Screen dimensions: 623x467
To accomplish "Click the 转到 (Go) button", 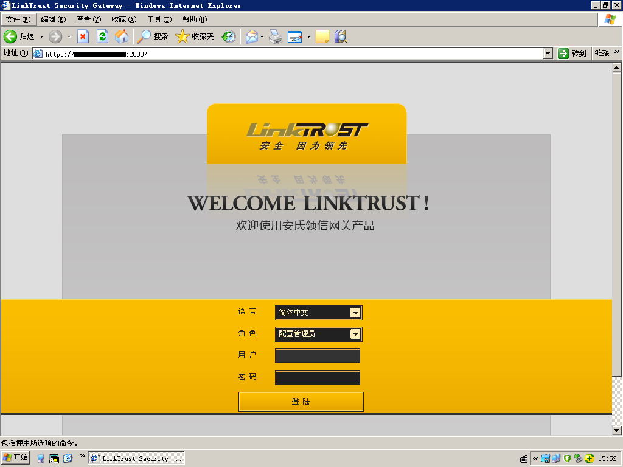I will pos(573,54).
